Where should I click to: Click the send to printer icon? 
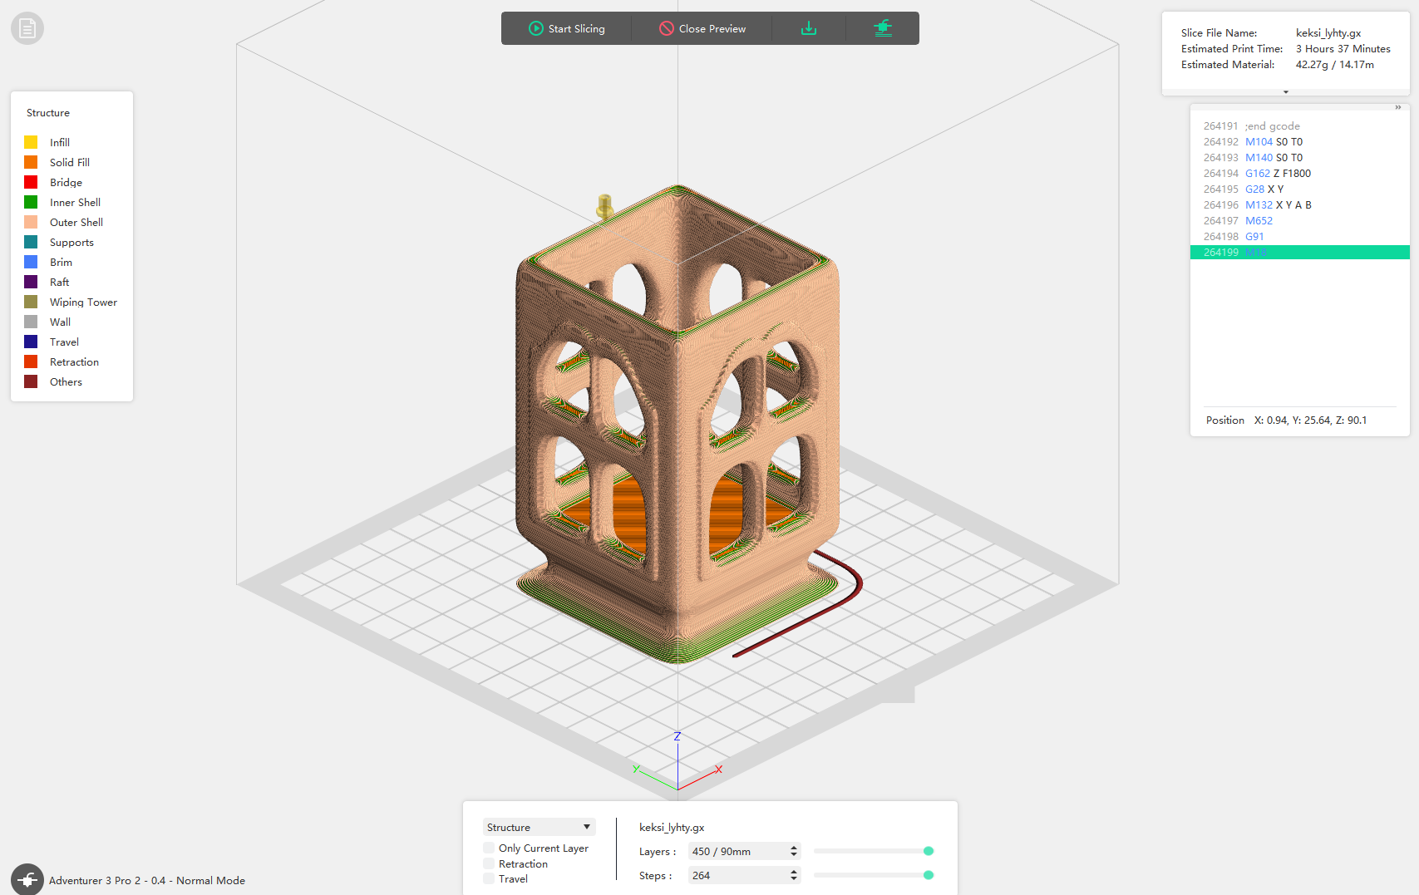click(x=883, y=28)
